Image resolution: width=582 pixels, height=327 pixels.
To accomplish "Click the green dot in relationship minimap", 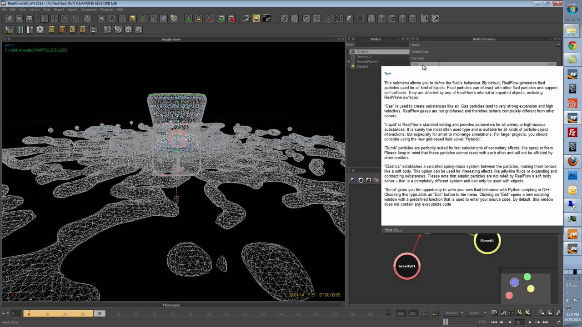I will pos(527,277).
